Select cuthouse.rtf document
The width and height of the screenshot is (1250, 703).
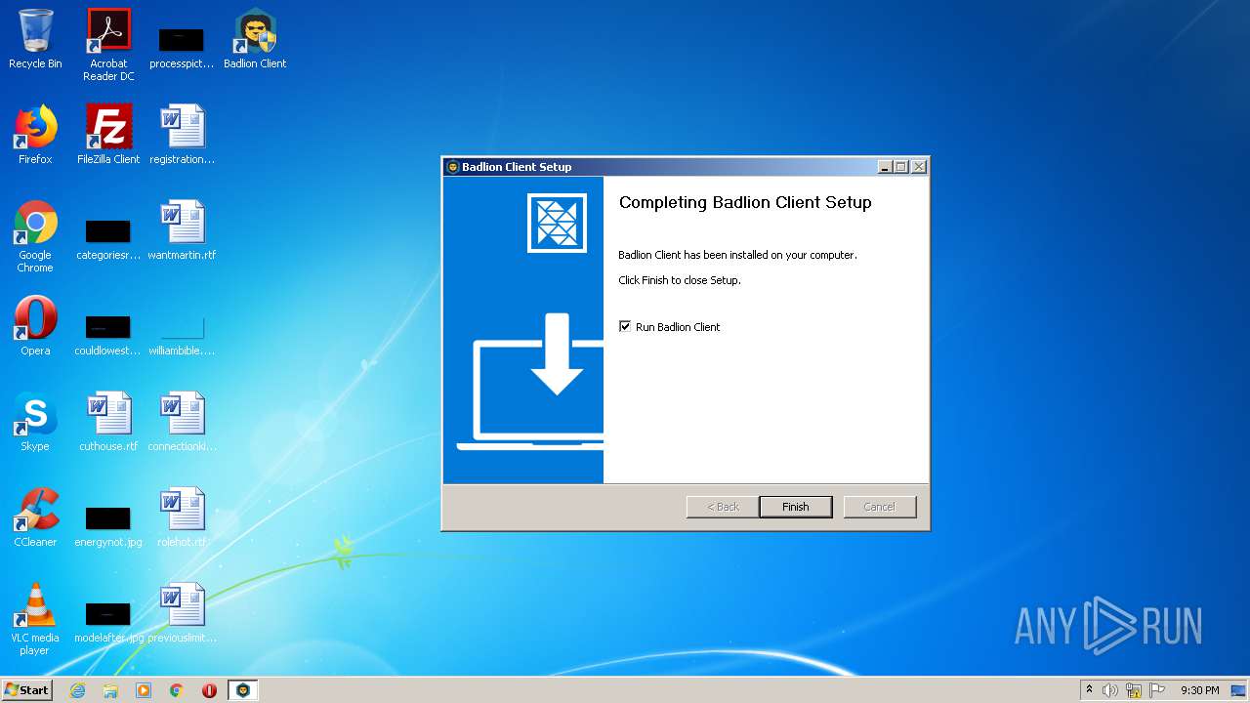108,423
